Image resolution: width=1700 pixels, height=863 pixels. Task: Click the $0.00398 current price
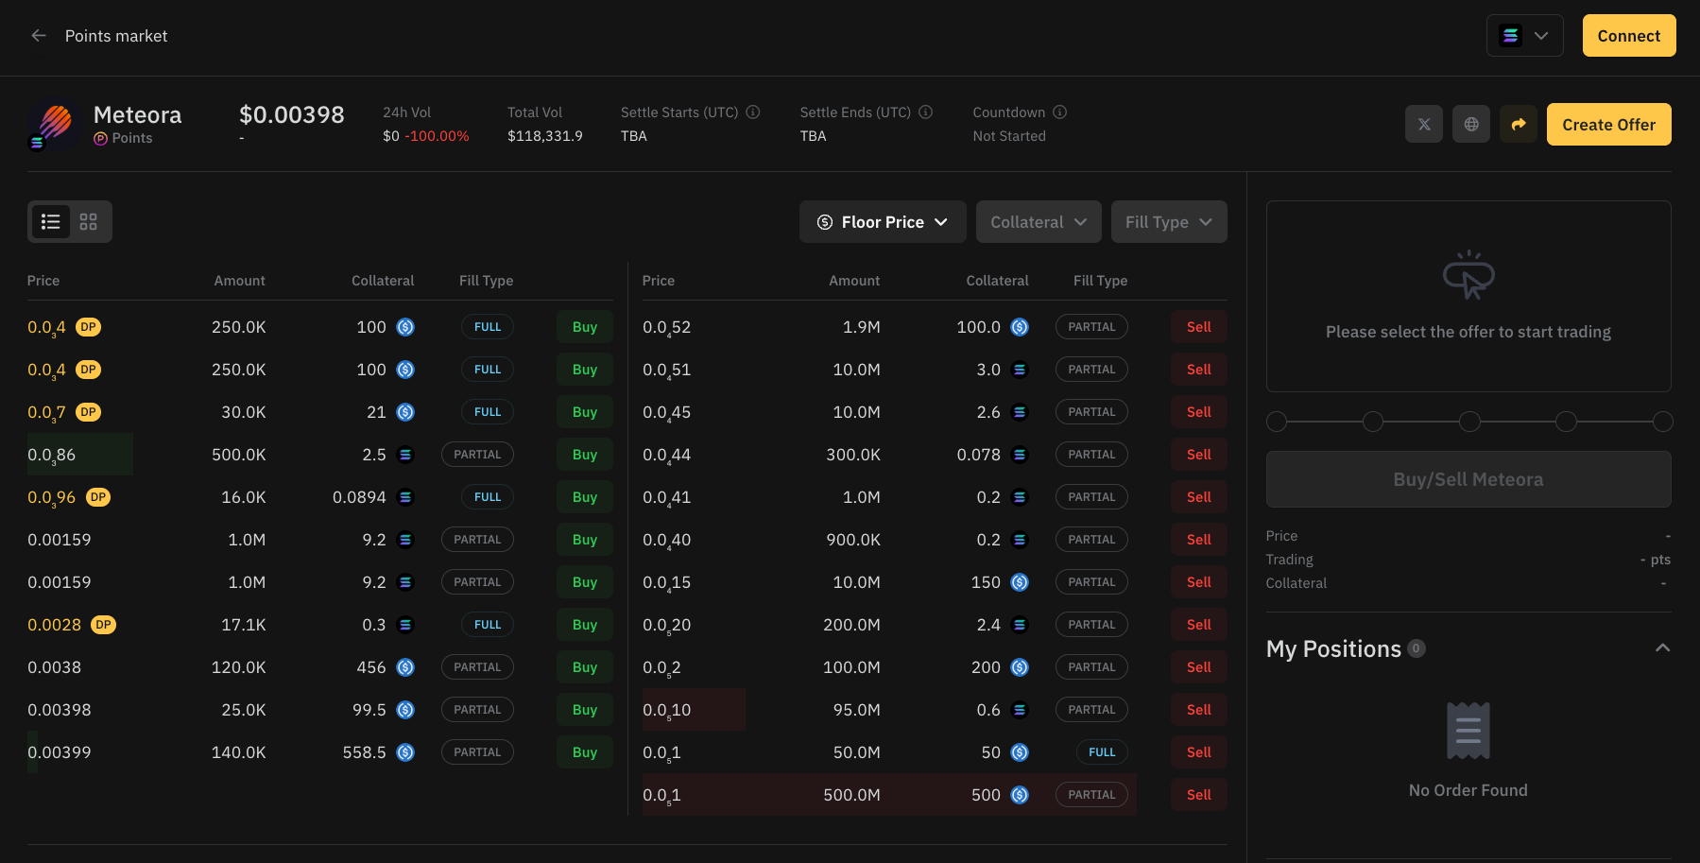(x=292, y=114)
